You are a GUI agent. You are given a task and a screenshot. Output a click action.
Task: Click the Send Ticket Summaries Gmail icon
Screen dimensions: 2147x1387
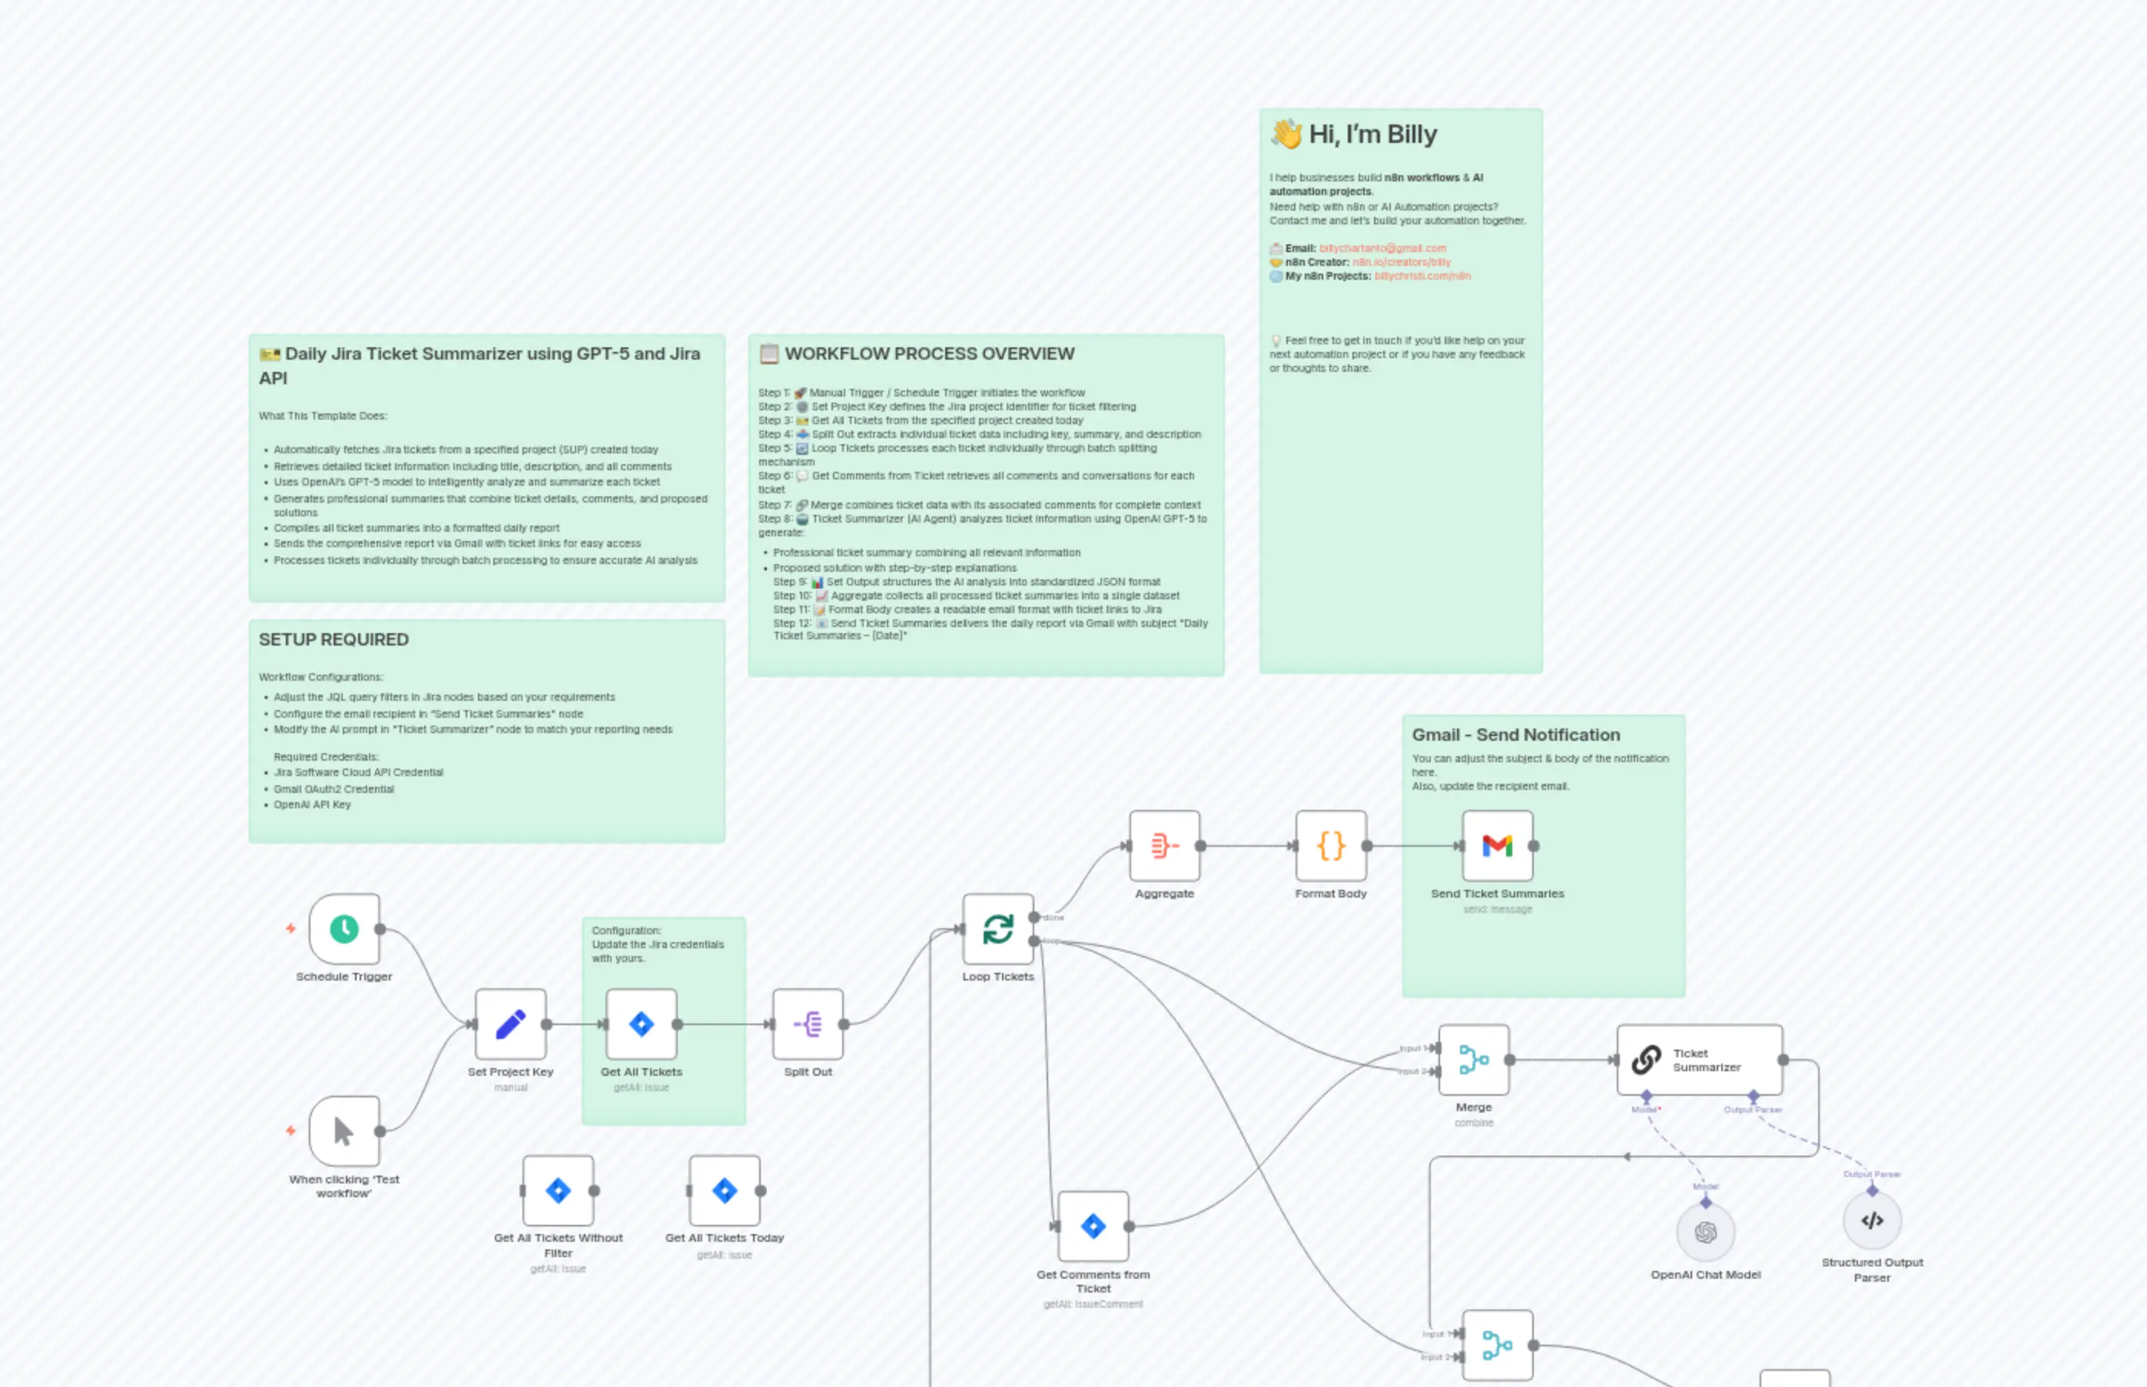[1497, 846]
